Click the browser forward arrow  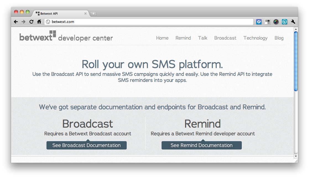(x=24, y=22)
